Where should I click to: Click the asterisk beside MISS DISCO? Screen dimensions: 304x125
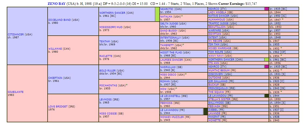point(186,74)
